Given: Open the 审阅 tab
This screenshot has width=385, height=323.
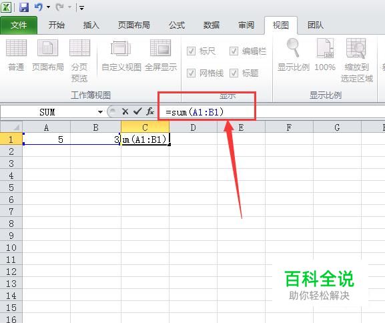Looking at the screenshot, I should 246,25.
